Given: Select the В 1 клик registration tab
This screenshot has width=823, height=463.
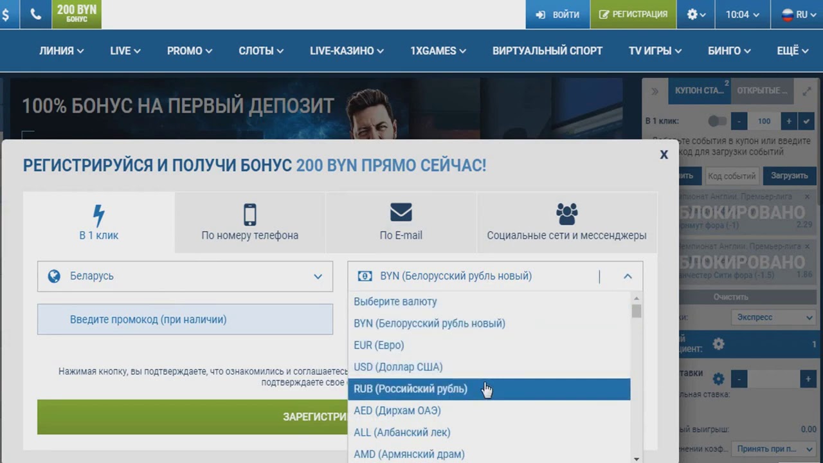Looking at the screenshot, I should pyautogui.click(x=99, y=222).
